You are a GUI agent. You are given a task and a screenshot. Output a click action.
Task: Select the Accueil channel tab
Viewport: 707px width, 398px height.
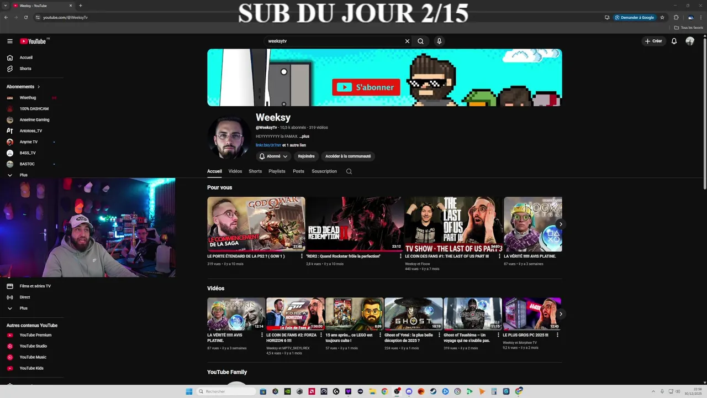214,171
